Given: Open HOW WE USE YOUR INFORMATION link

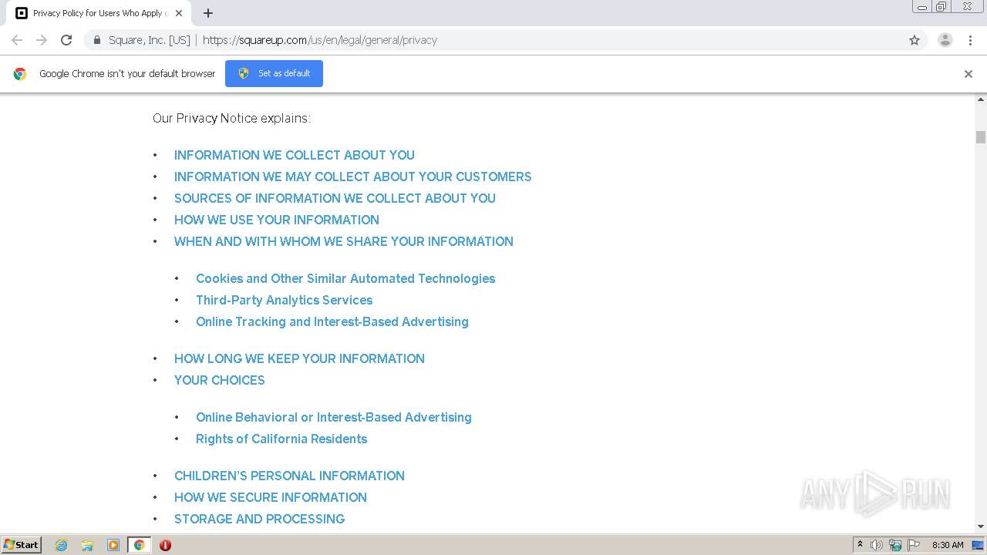Looking at the screenshot, I should point(277,220).
